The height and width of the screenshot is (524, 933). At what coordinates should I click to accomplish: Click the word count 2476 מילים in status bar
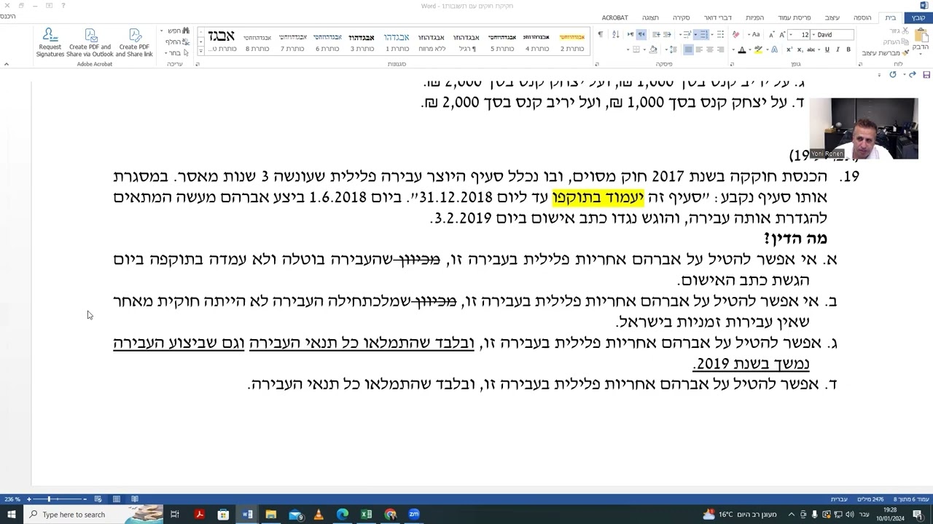[x=870, y=499]
